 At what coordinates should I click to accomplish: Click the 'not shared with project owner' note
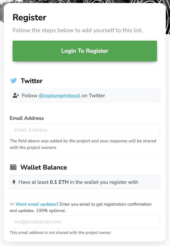pos(60,232)
